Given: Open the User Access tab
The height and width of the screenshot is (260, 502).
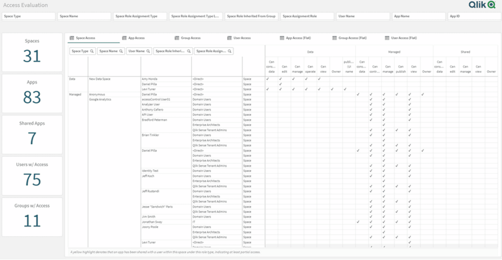Looking at the screenshot, I should [x=242, y=38].
